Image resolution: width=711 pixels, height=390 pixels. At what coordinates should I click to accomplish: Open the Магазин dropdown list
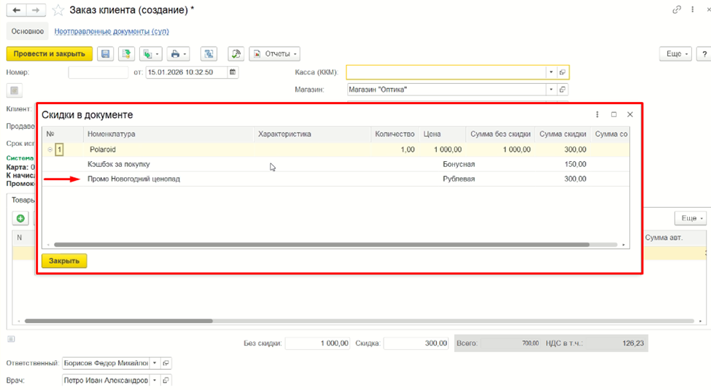[551, 90]
